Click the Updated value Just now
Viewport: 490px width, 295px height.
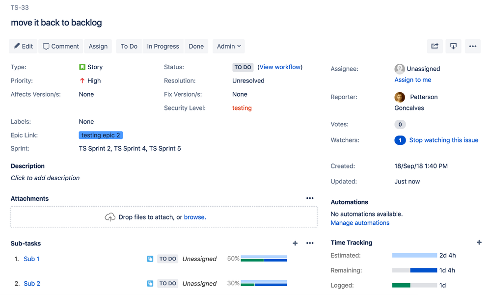coord(407,181)
